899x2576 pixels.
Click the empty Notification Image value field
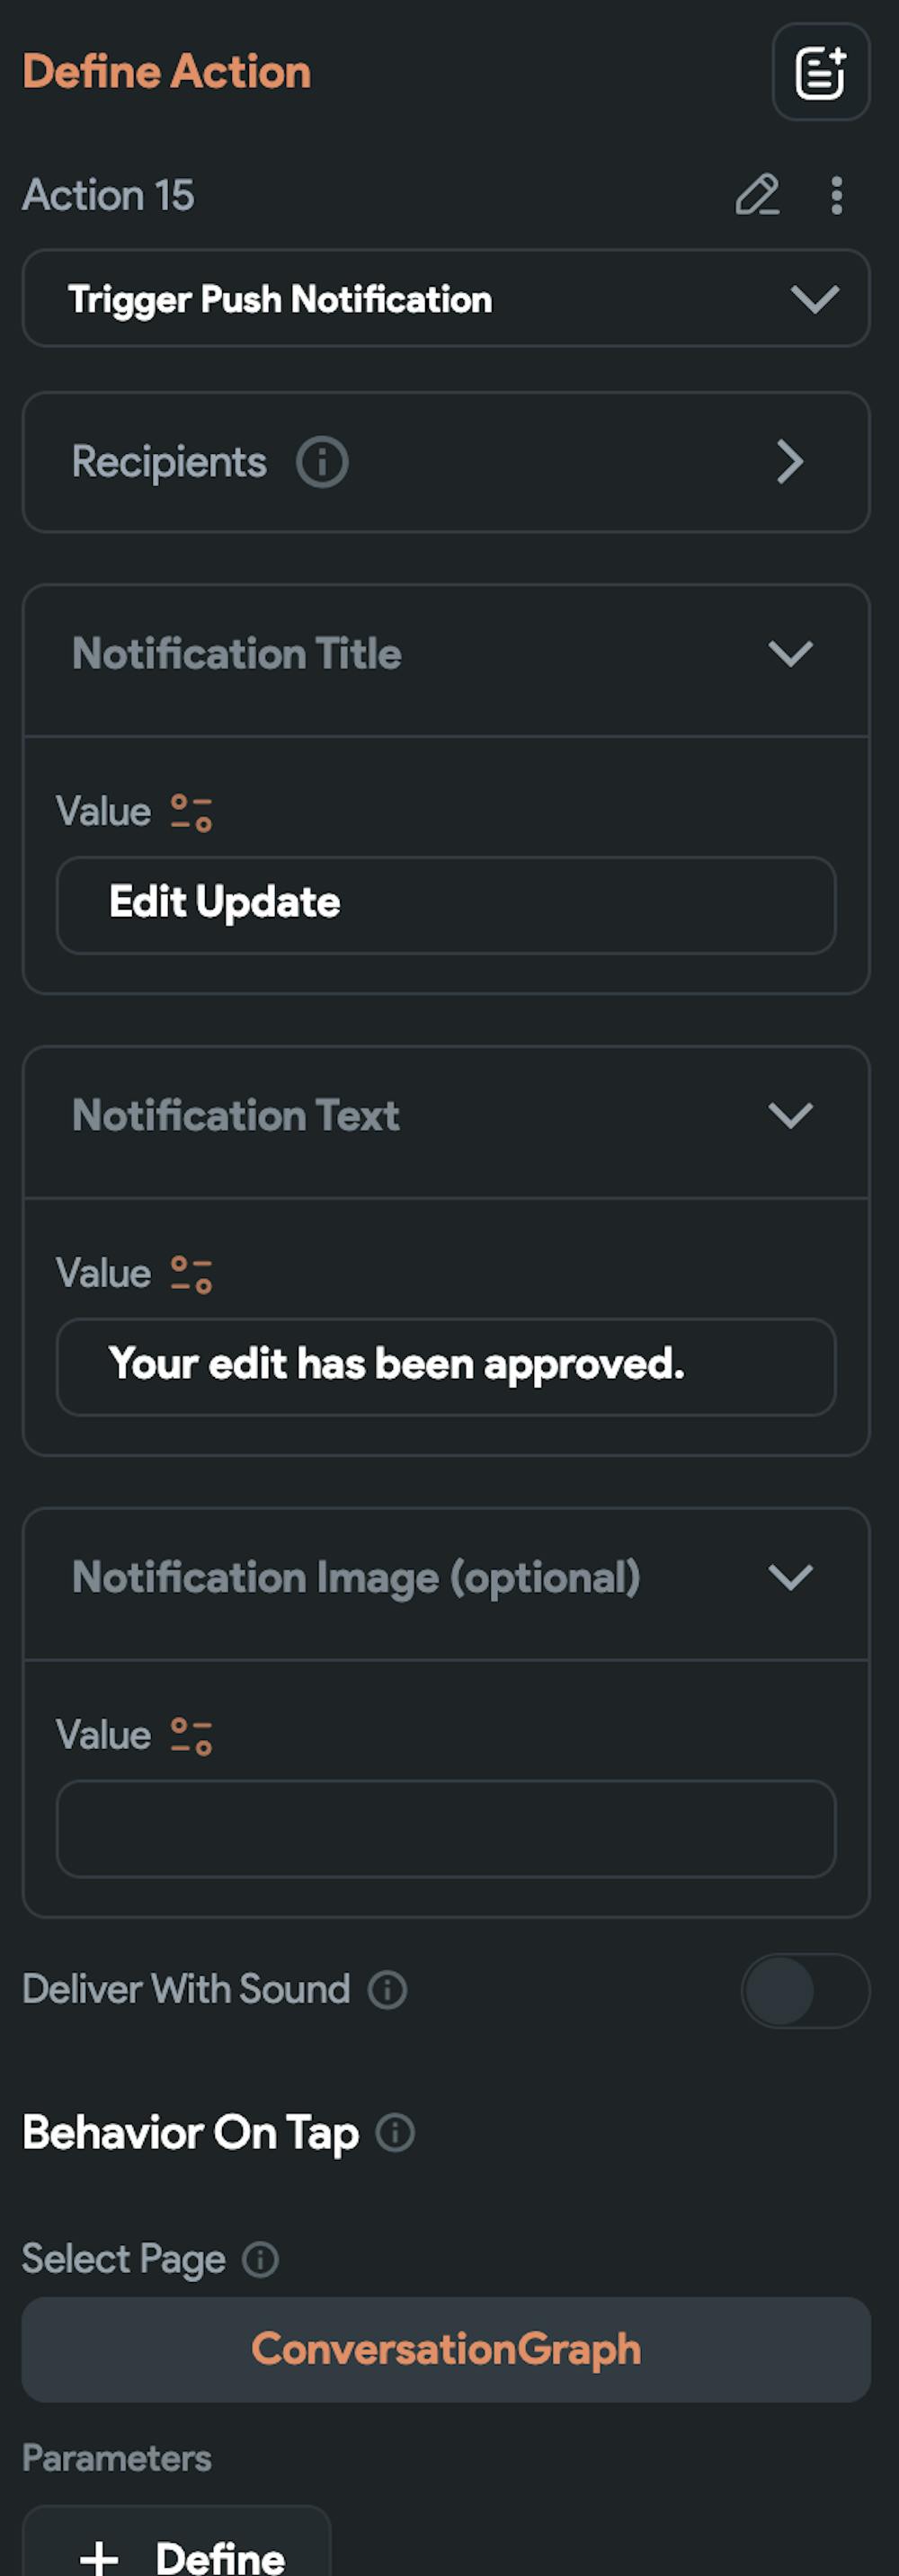pyautogui.click(x=446, y=1828)
